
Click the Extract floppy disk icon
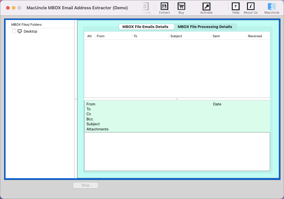pos(164,6)
